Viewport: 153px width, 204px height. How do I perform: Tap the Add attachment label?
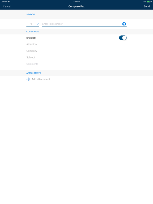coord(41,79)
